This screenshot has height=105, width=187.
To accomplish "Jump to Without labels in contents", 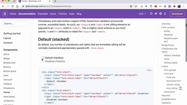I will 171,63.
